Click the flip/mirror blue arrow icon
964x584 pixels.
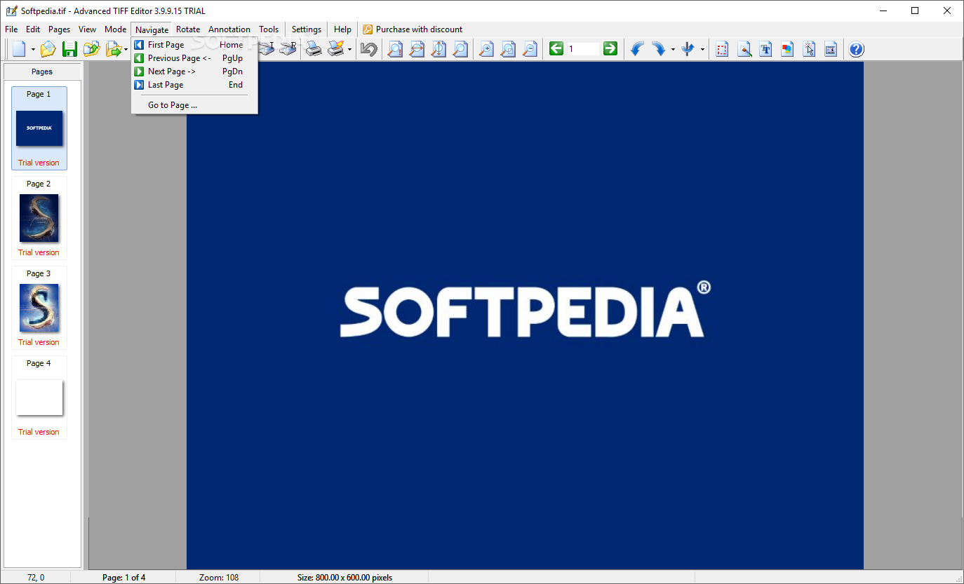tap(688, 49)
